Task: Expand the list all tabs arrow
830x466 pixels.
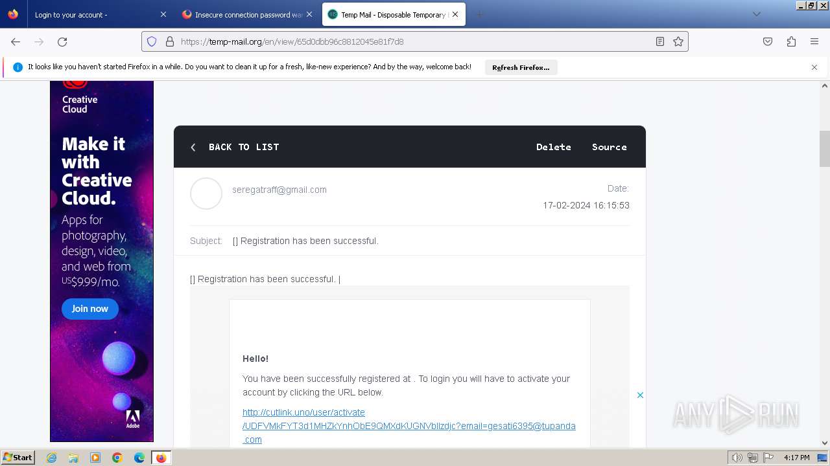Action: (756, 14)
